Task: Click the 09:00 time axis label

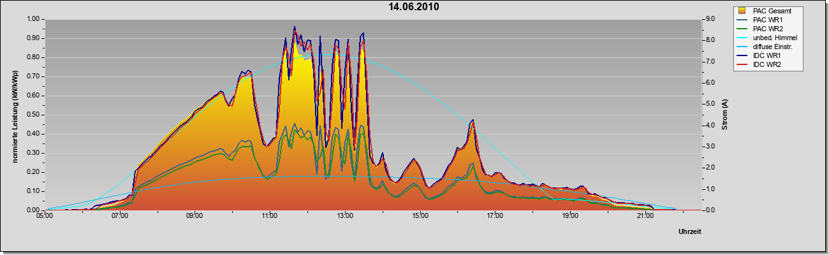Action: (194, 216)
